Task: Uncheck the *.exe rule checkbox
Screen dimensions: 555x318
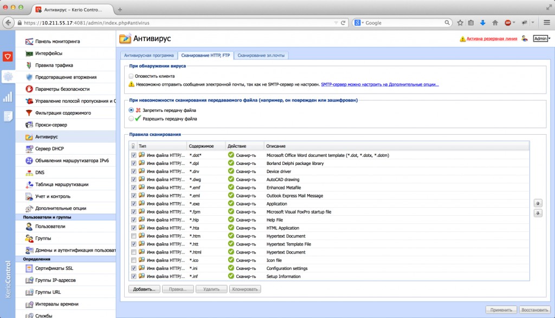Action: (133, 204)
